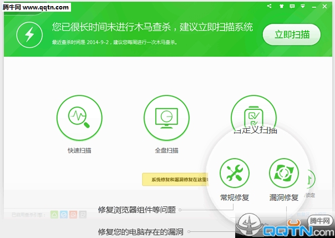335x238 pixels.
Task: Click the blue checkmark scan engine icon
Action: point(64,215)
